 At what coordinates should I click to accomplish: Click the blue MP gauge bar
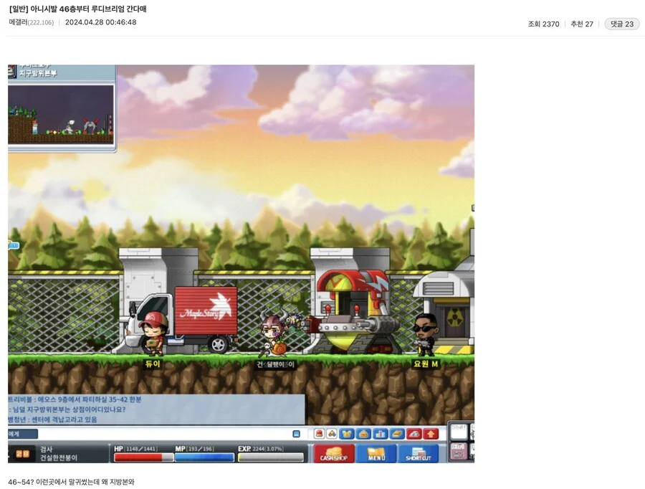(x=204, y=457)
